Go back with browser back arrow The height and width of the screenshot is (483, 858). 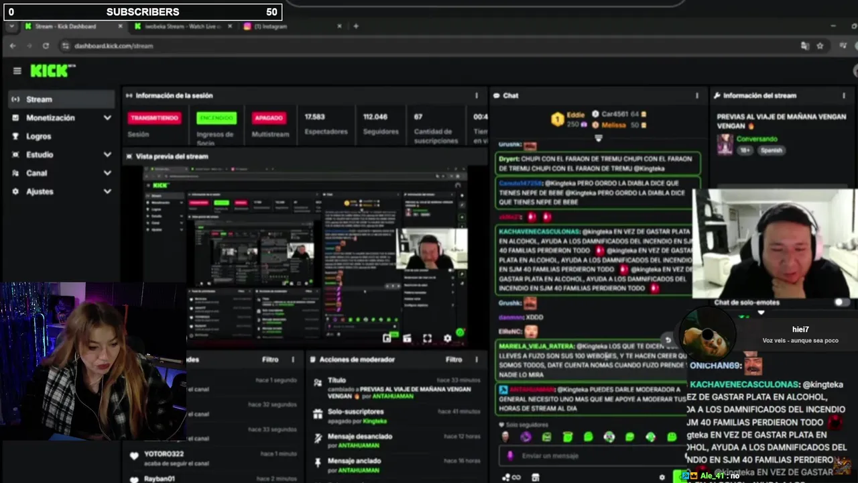[x=12, y=46]
